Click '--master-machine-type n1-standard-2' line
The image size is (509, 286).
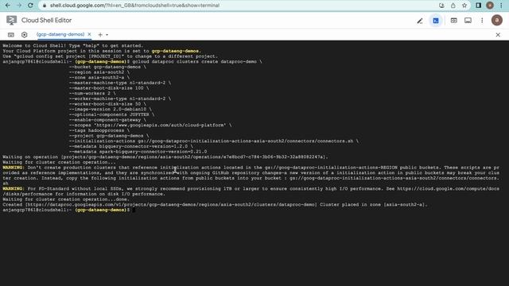pos(120,83)
